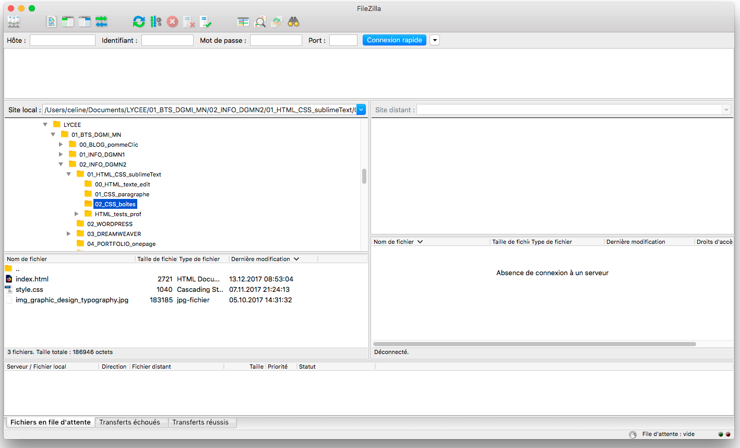Toggle transfer queue display icon
Image resolution: width=740 pixels, height=448 pixels.
tap(101, 21)
